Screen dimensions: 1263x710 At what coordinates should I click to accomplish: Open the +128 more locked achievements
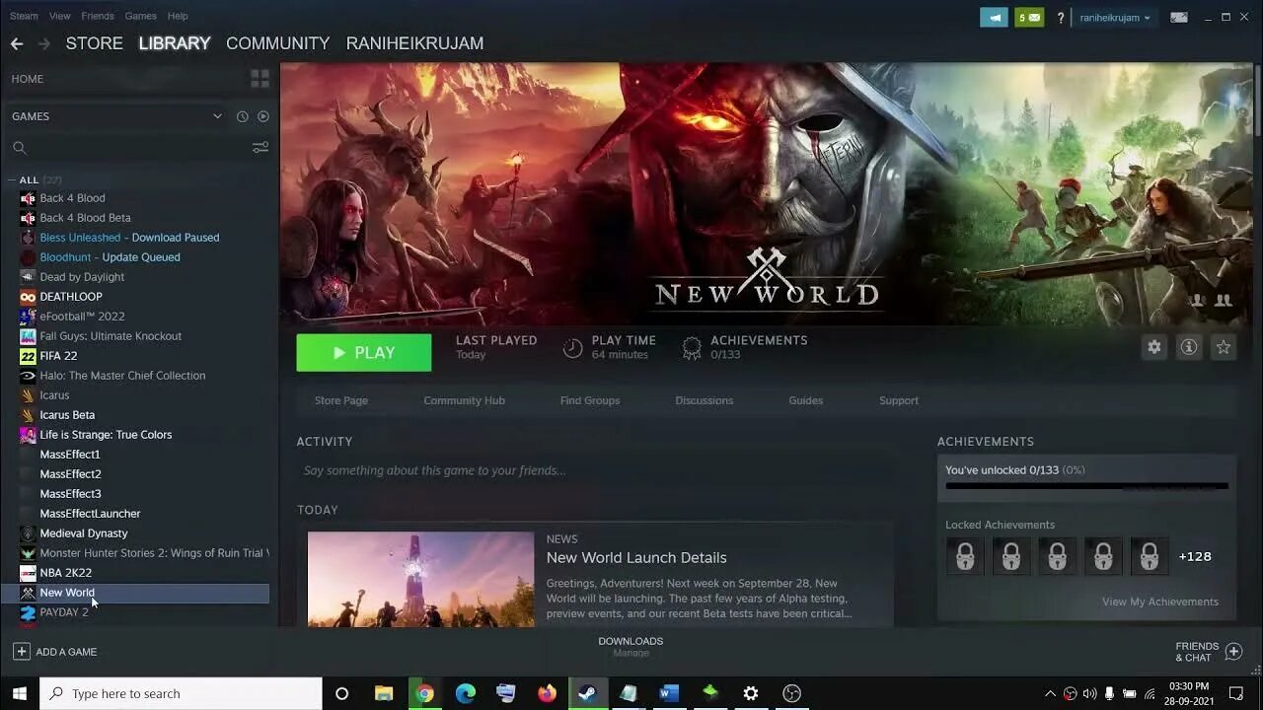point(1195,556)
